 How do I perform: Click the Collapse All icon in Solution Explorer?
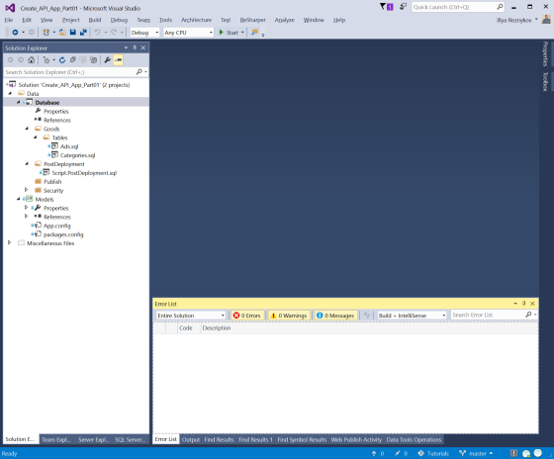[x=73, y=60]
